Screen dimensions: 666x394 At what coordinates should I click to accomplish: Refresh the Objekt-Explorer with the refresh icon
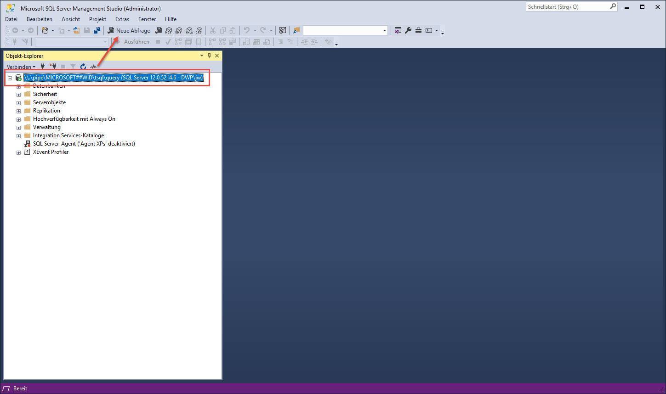83,67
